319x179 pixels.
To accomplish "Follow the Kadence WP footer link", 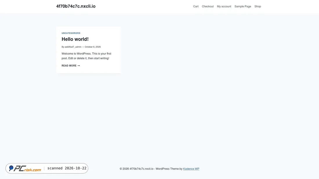I will [x=191, y=169].
